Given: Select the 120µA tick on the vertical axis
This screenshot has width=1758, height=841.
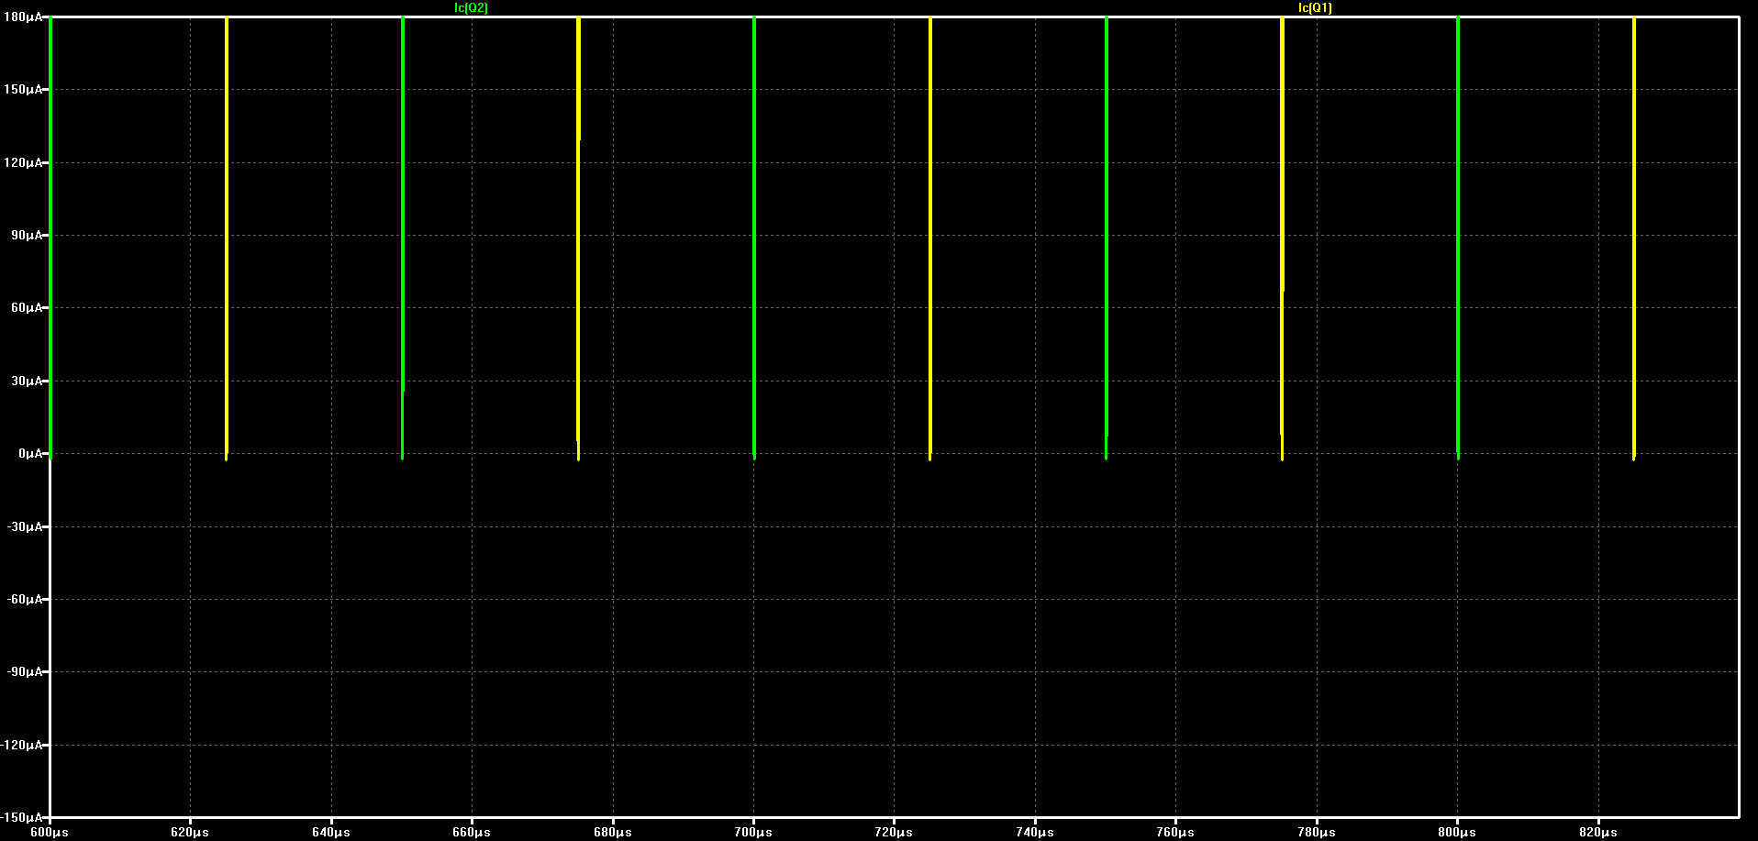Looking at the screenshot, I should click(22, 162).
